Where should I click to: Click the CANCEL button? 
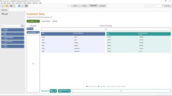(x=55, y=21)
